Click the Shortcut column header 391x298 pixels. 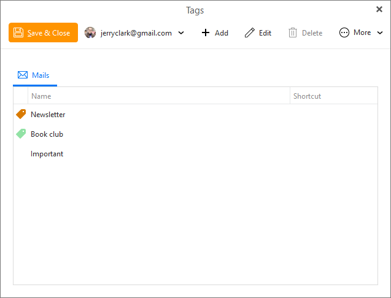pos(334,96)
